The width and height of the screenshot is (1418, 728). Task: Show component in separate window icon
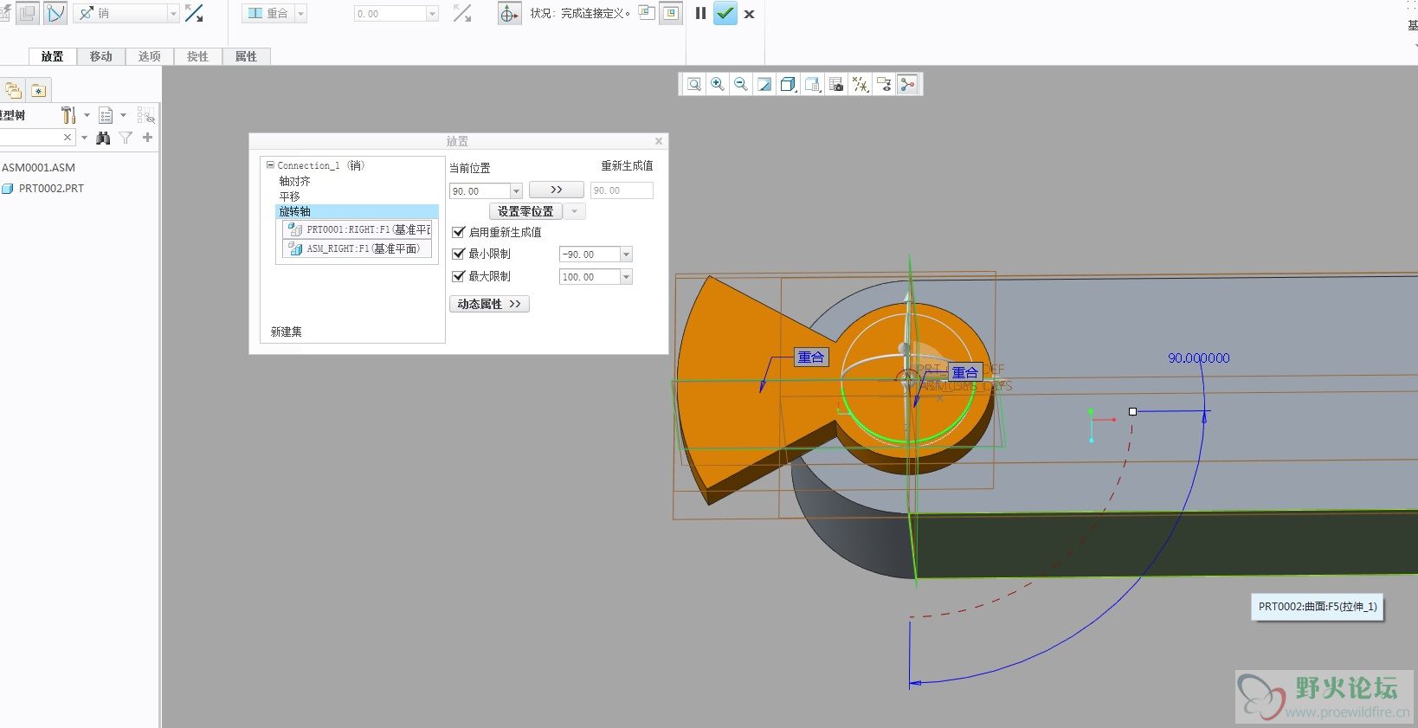pyautogui.click(x=647, y=13)
